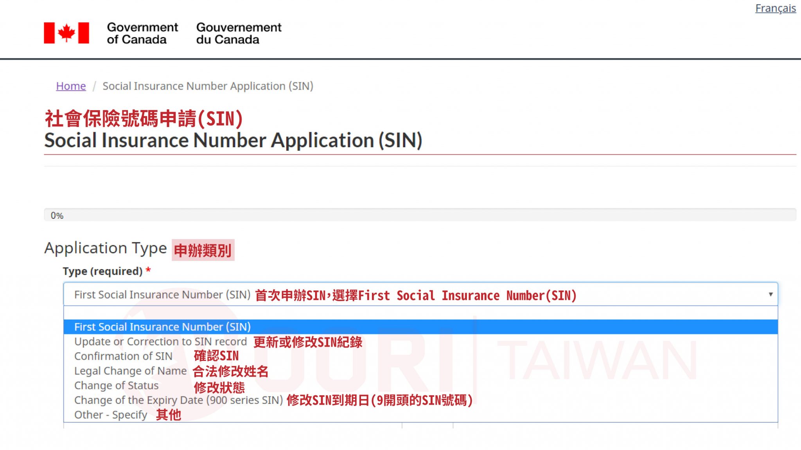Select Confirmation of SIN option
The image size is (801, 450).
coord(123,356)
